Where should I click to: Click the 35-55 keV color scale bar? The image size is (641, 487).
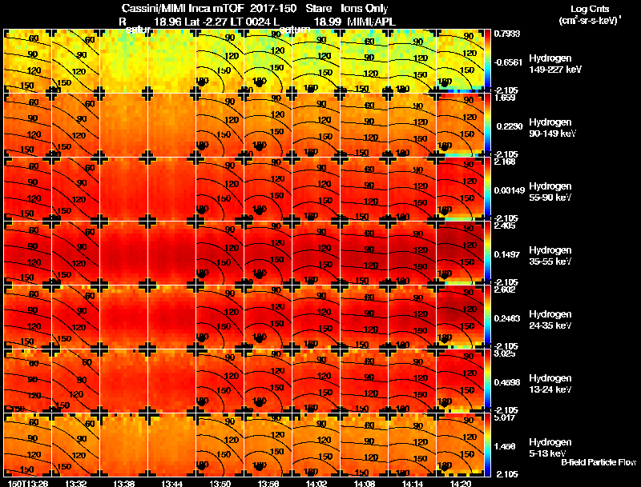point(487,253)
